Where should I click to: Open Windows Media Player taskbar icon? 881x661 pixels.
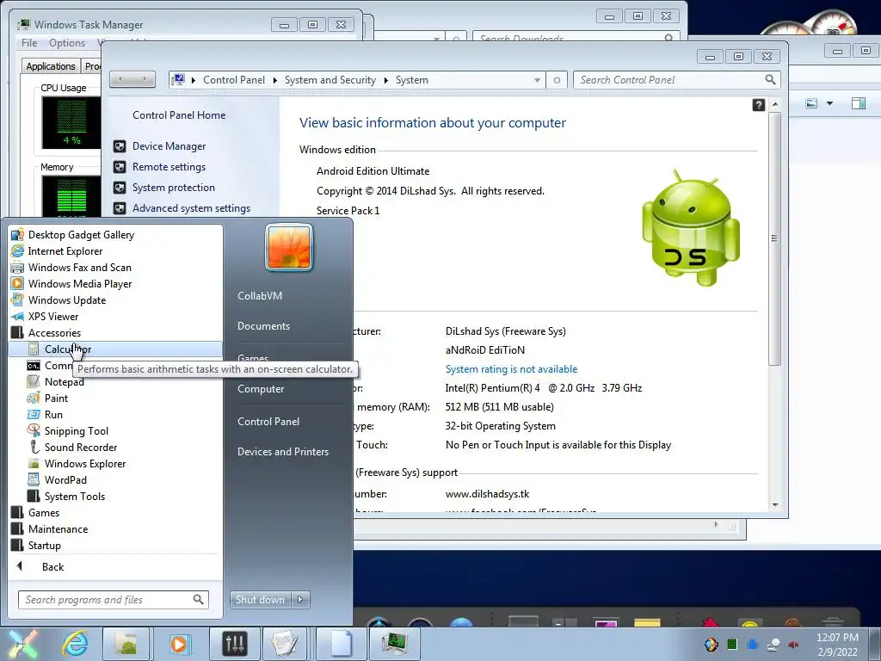pos(180,644)
